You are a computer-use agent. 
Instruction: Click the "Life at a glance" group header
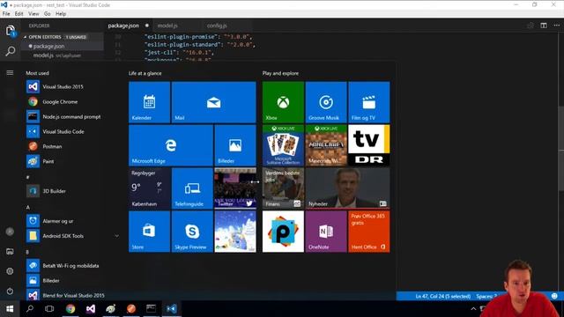pos(145,73)
